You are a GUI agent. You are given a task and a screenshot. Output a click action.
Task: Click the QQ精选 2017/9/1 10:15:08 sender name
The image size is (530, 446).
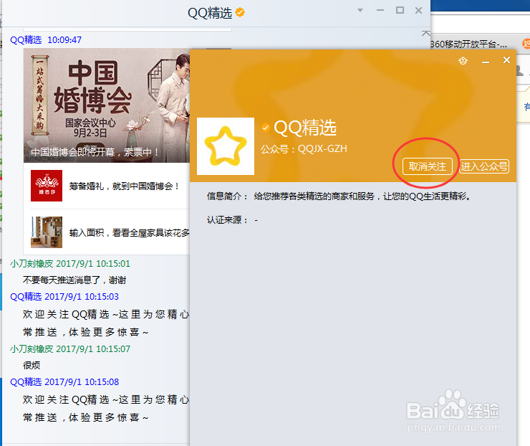[x=26, y=382]
